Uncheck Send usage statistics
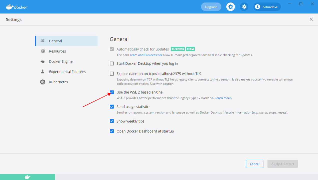Screen dimensions: 318x180 pos(112,106)
